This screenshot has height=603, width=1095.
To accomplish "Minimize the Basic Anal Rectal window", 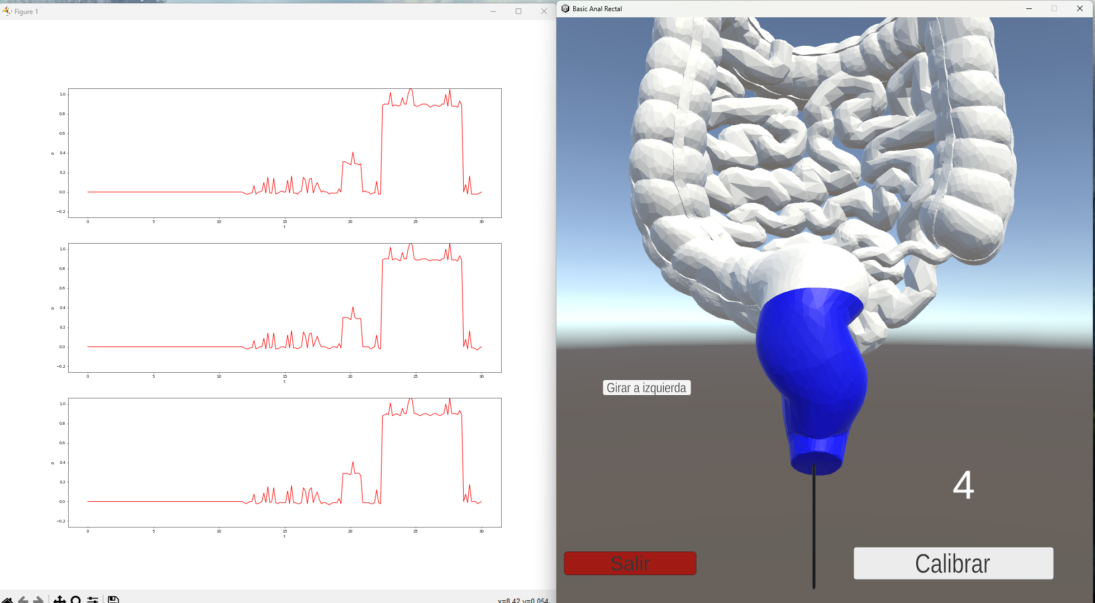I will tap(1029, 8).
